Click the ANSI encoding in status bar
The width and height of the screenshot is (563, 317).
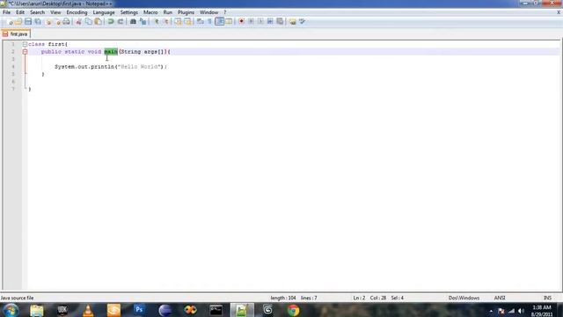point(500,298)
